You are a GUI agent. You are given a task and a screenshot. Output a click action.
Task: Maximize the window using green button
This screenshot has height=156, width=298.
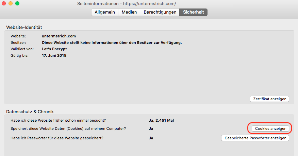tap(17, 3)
